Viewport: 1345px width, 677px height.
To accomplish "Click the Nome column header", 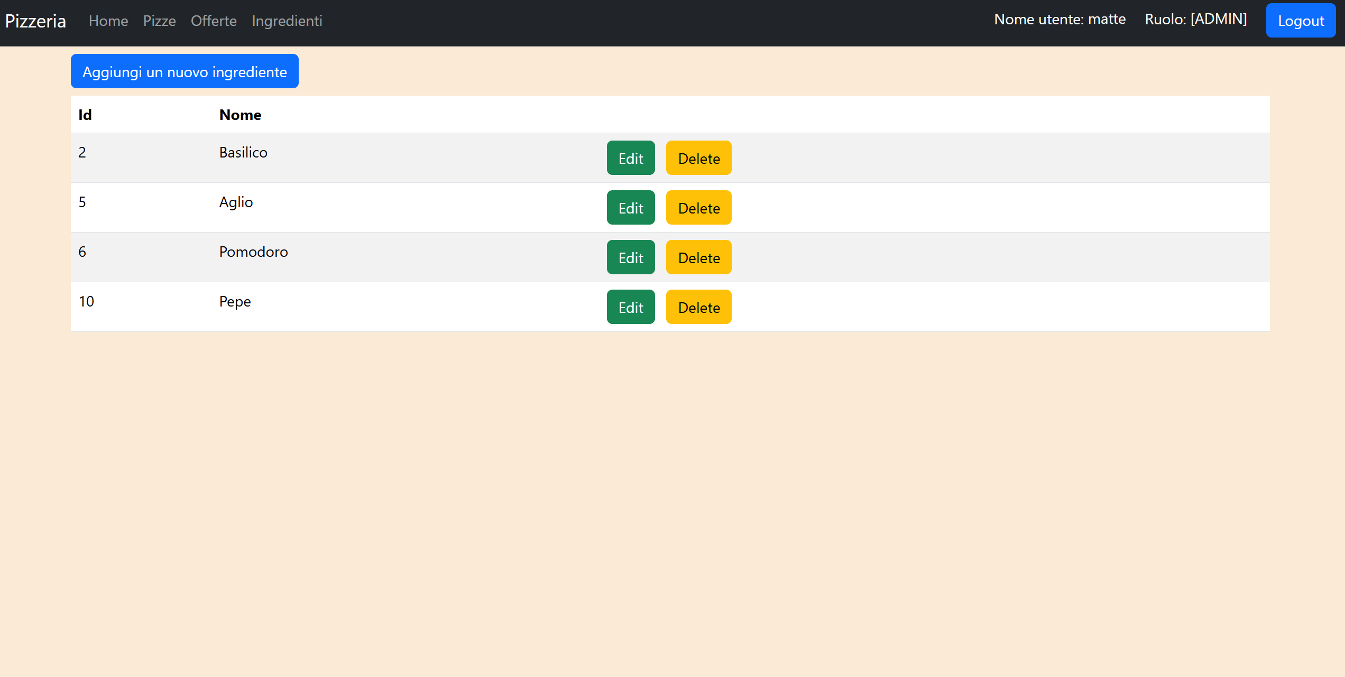I will (240, 115).
